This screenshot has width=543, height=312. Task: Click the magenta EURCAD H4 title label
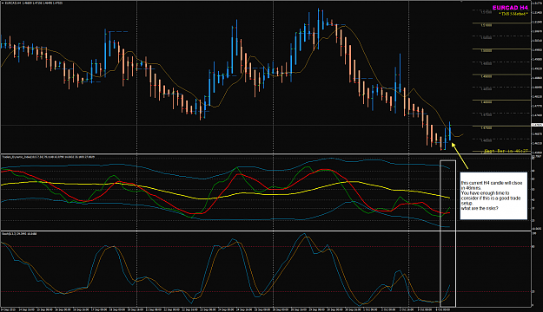pyautogui.click(x=510, y=8)
